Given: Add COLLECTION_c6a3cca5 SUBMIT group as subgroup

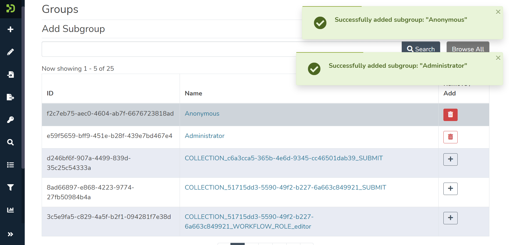Looking at the screenshot, I should (x=450, y=159).
